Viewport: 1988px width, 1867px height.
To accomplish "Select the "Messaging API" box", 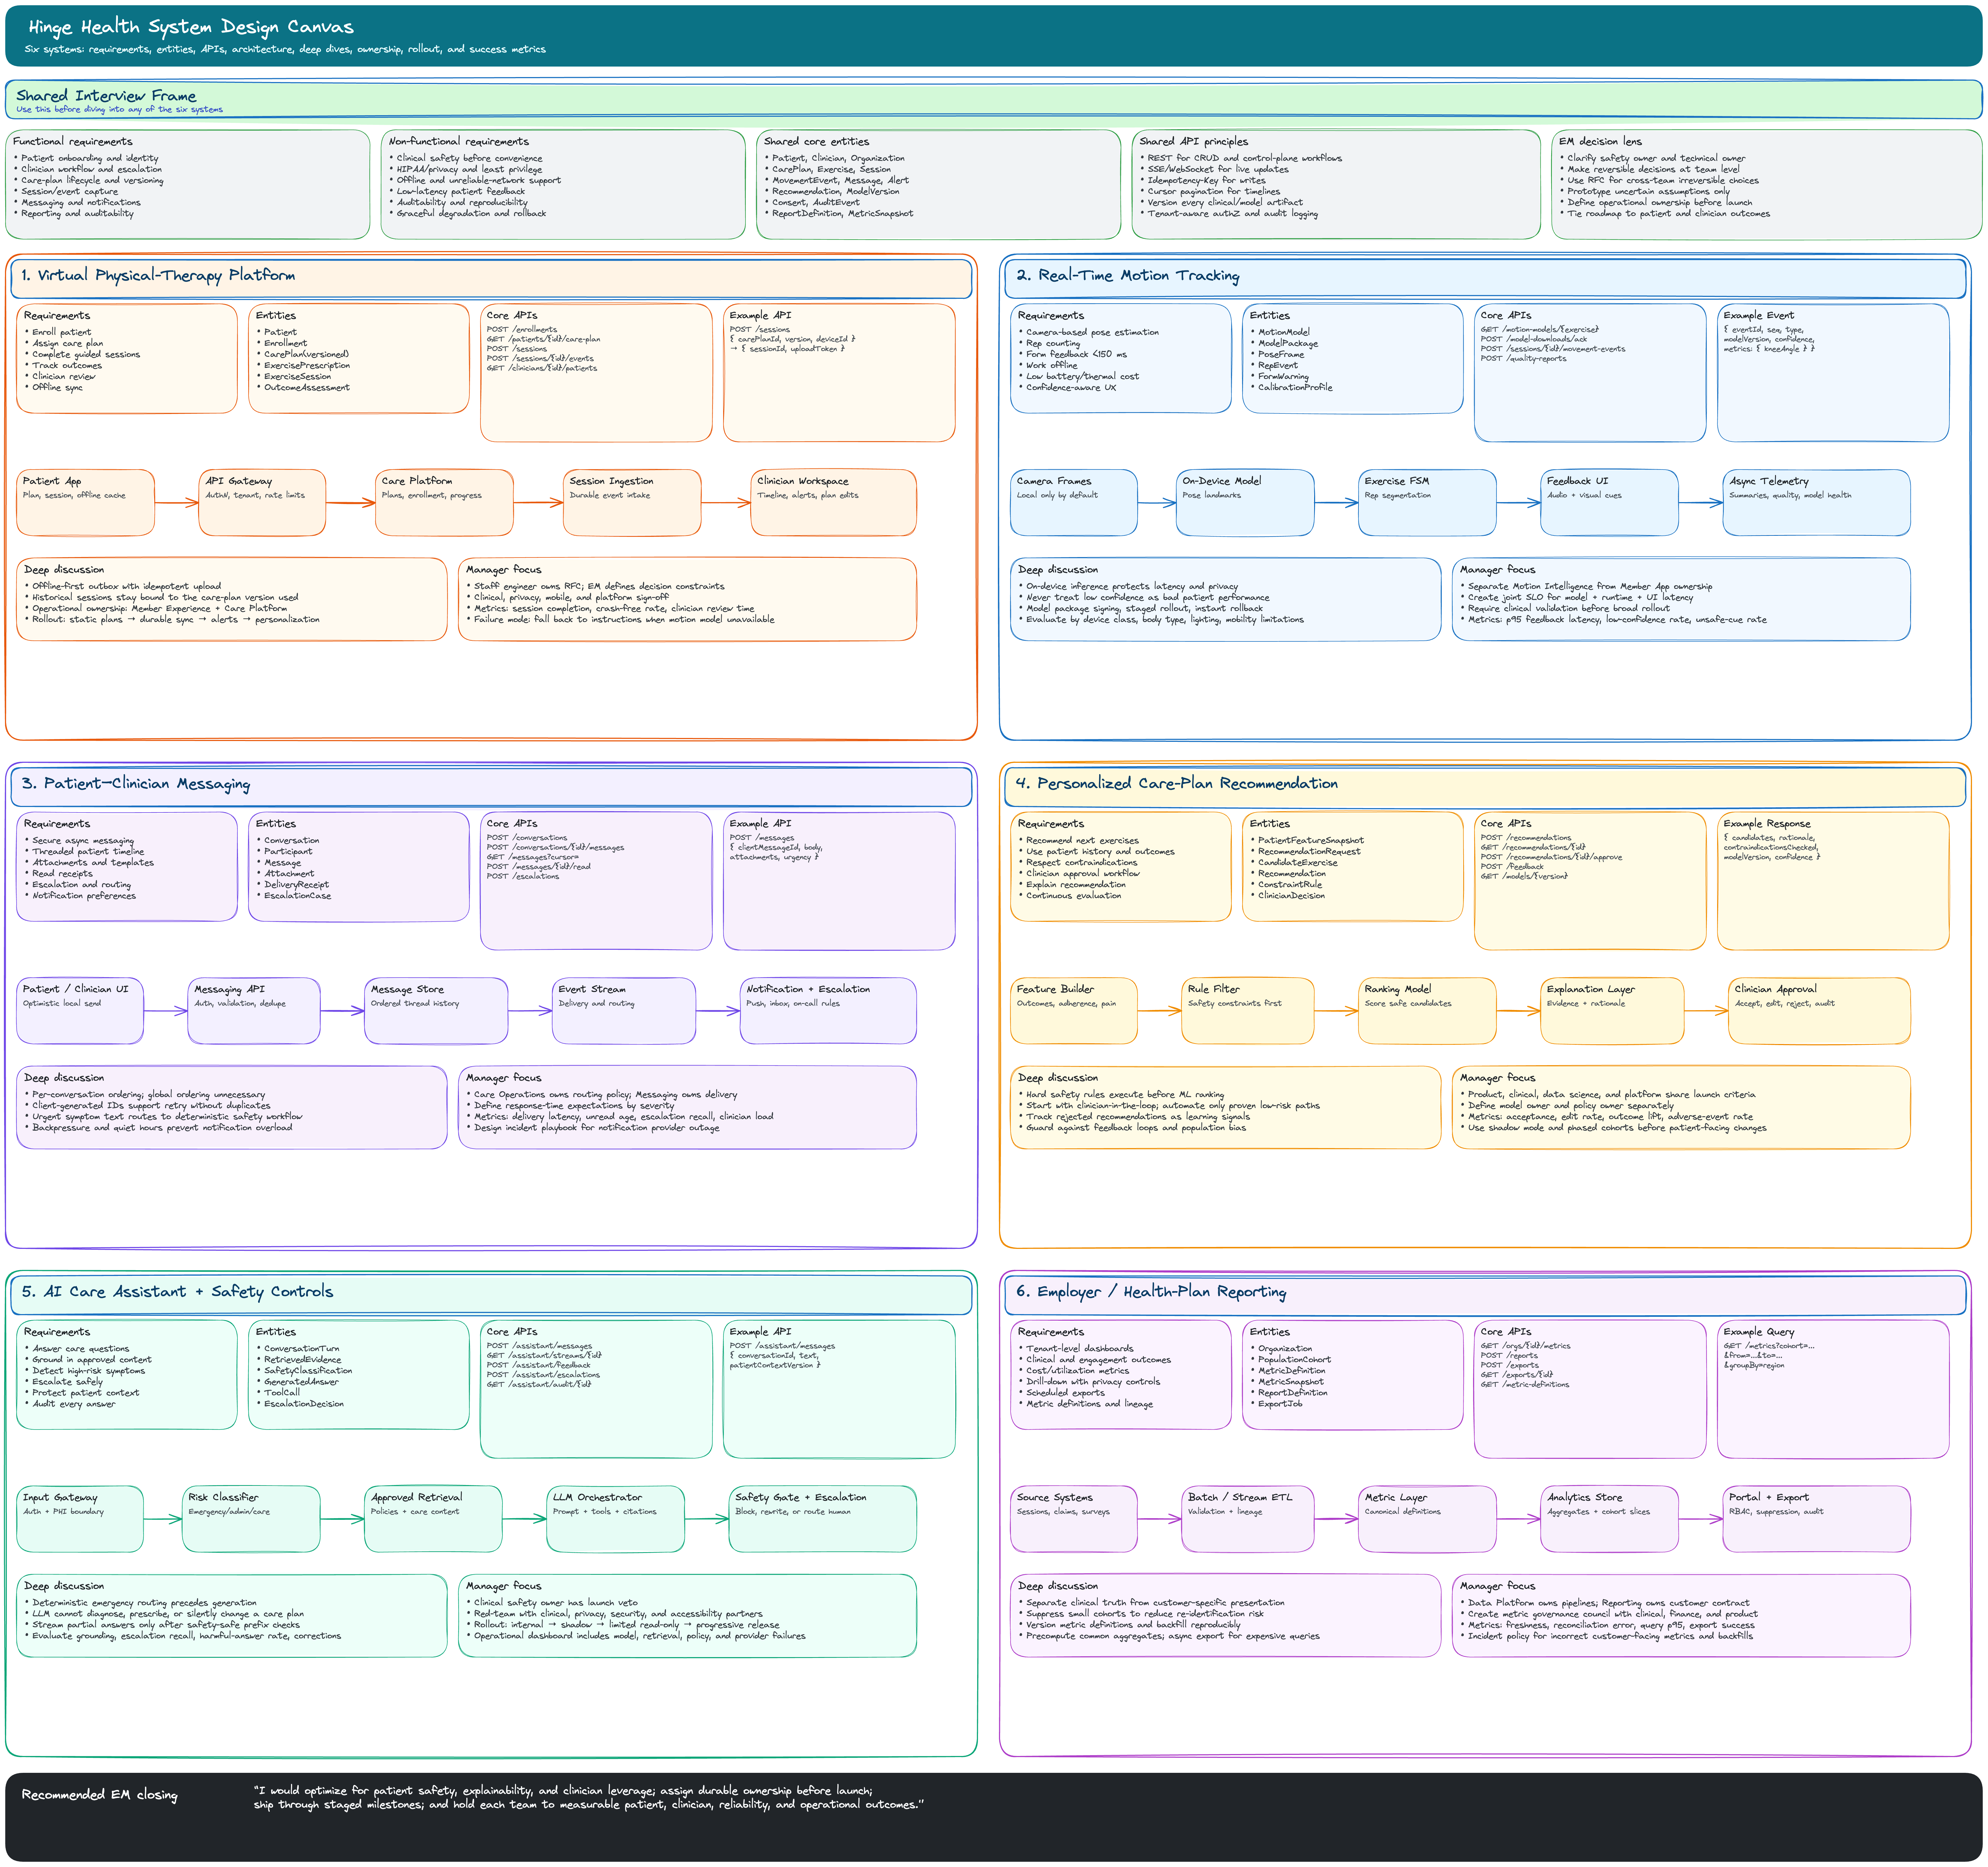I will pyautogui.click(x=254, y=1011).
